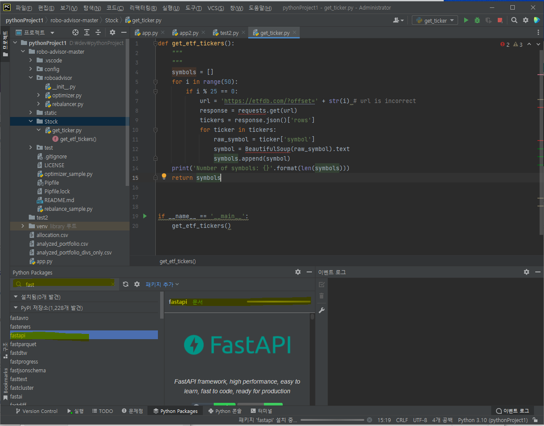Expand the config folder
This screenshot has width=544, height=426.
31,69
